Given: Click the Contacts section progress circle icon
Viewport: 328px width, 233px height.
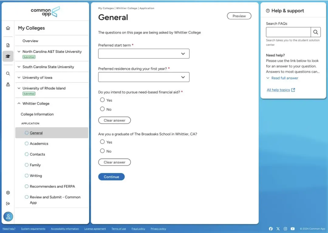Looking at the screenshot, I should click(x=26, y=154).
